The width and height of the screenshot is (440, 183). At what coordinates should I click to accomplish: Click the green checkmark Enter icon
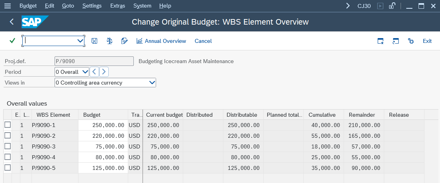coord(12,41)
